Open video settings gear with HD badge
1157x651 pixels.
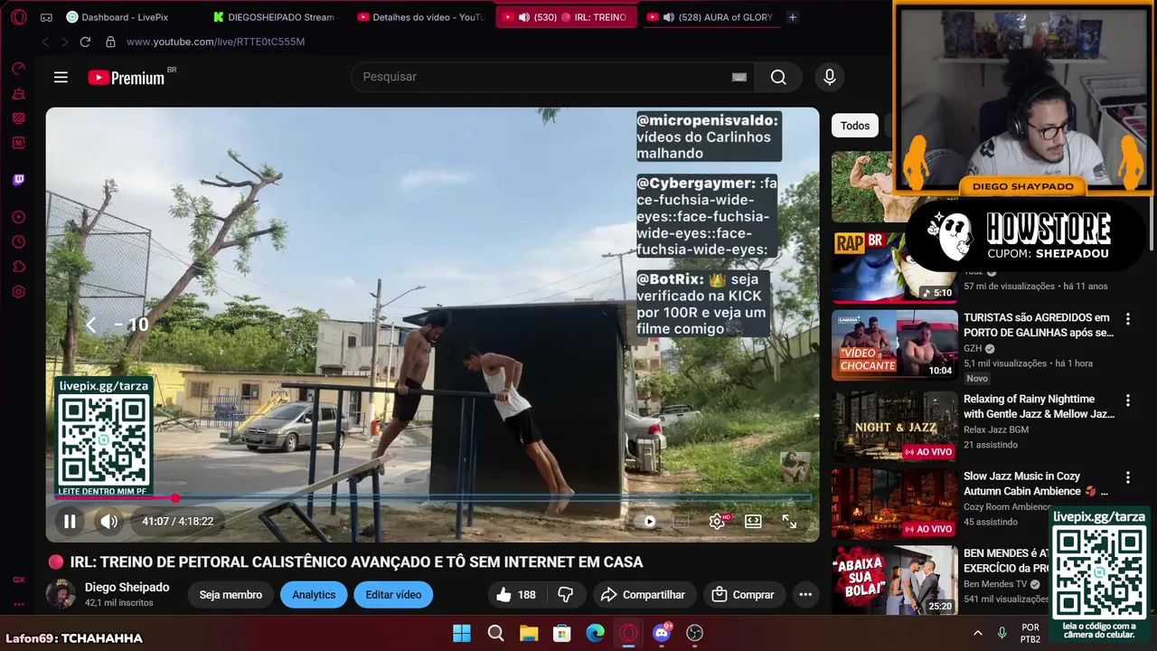tap(718, 521)
